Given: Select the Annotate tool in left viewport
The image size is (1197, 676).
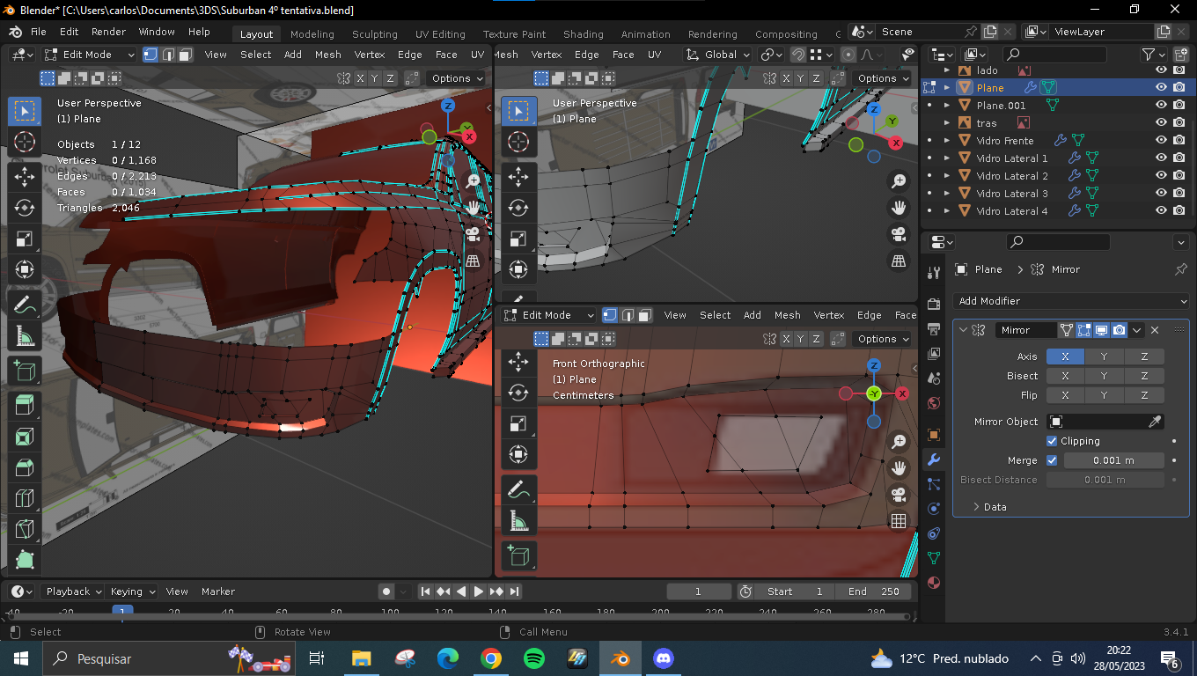Looking at the screenshot, I should tap(25, 305).
